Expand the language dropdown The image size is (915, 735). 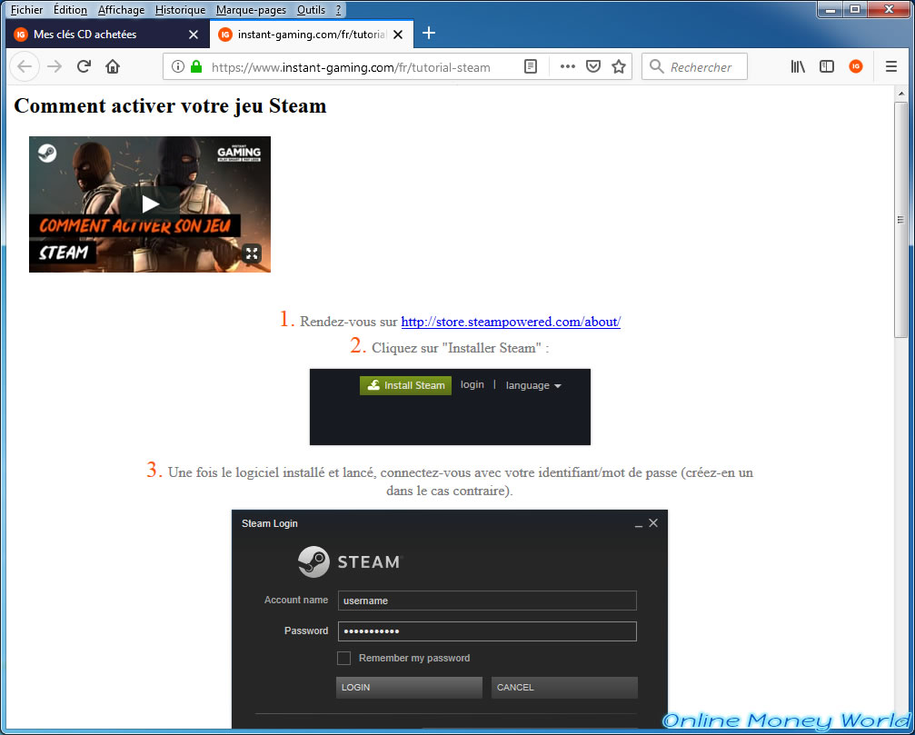[533, 385]
